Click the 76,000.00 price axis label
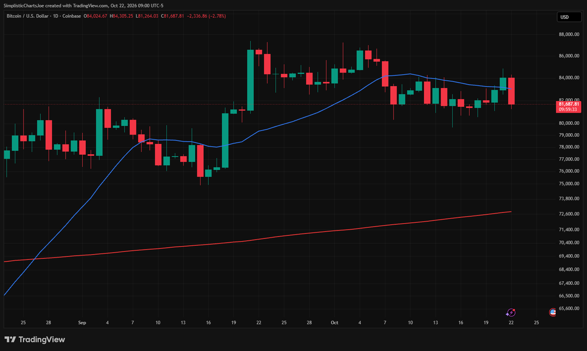 click(x=569, y=171)
